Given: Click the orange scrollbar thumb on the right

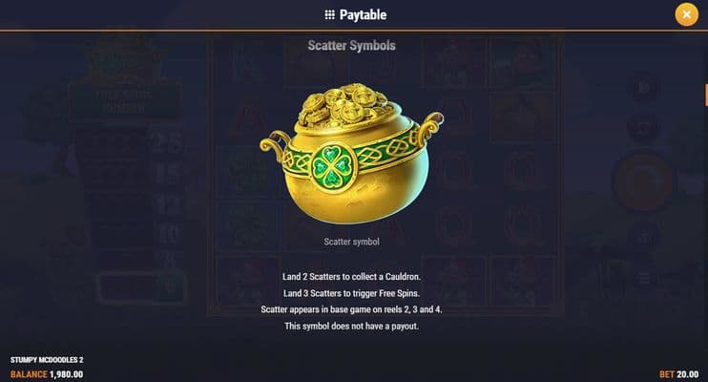Looking at the screenshot, I should [x=706, y=95].
